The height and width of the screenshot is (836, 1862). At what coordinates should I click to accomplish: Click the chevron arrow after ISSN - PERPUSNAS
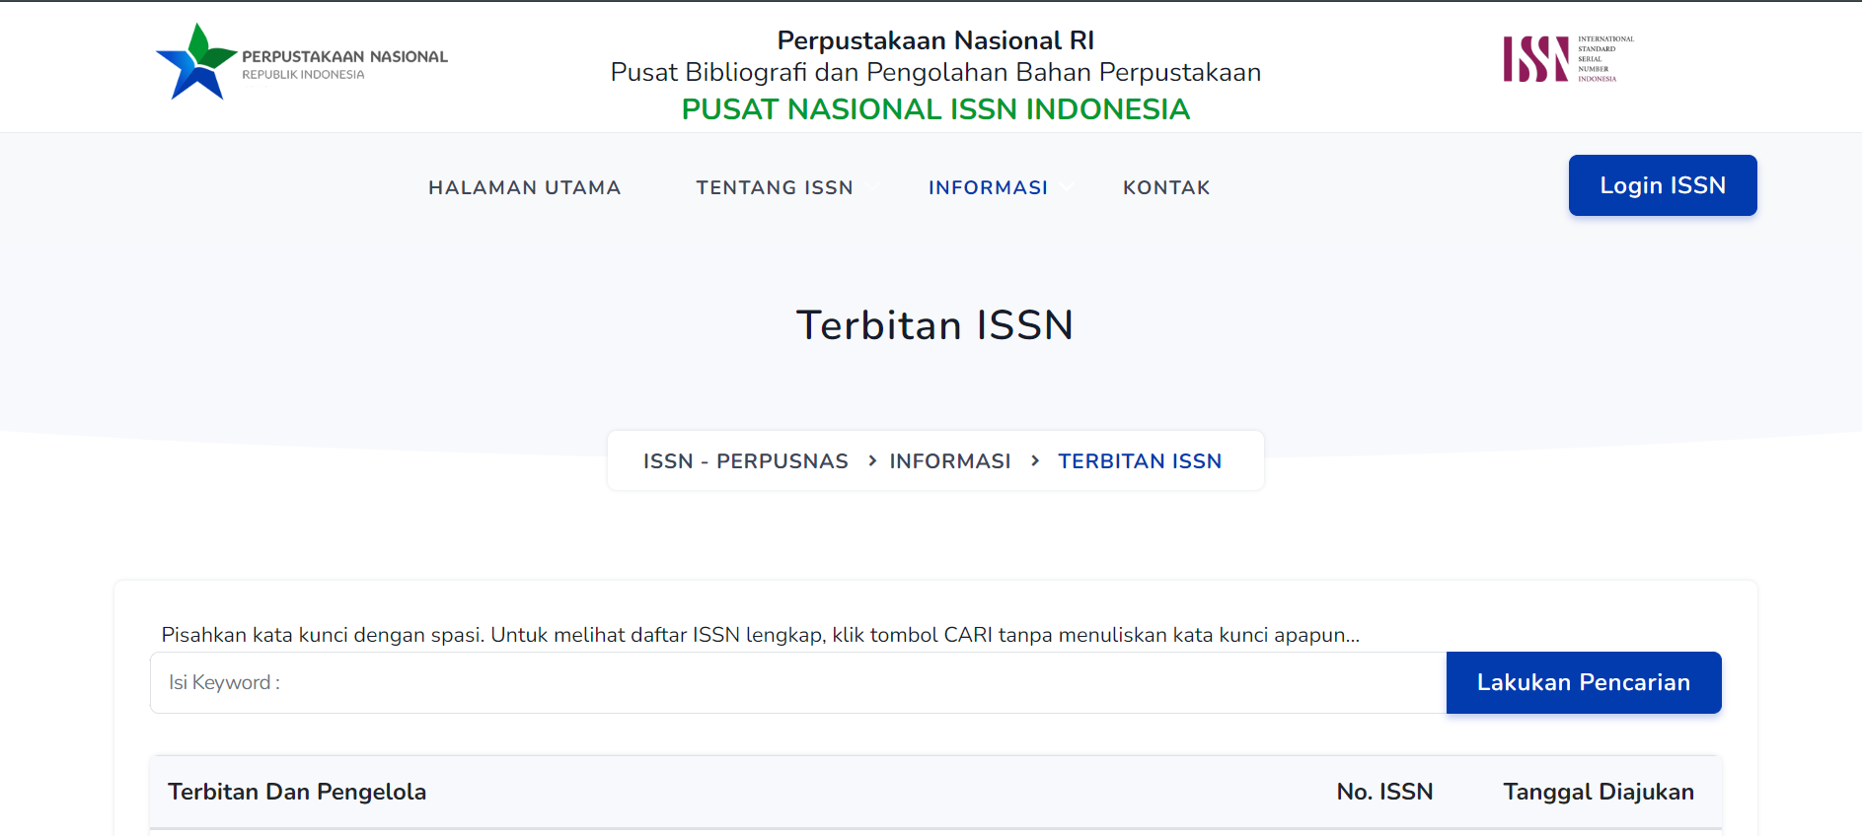tap(872, 460)
